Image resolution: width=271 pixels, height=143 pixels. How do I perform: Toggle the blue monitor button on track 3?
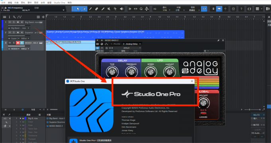click(22, 43)
